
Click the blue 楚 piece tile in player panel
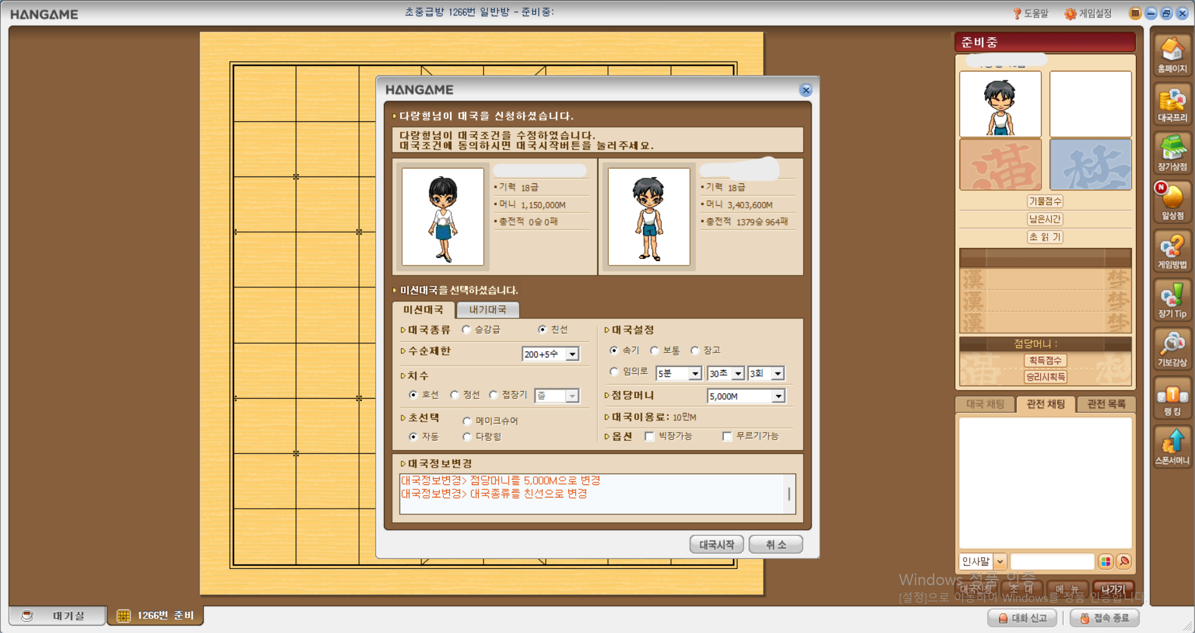pos(1090,165)
